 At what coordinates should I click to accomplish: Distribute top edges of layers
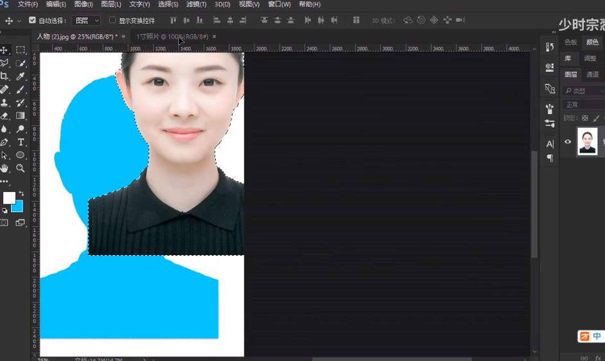tap(265, 20)
